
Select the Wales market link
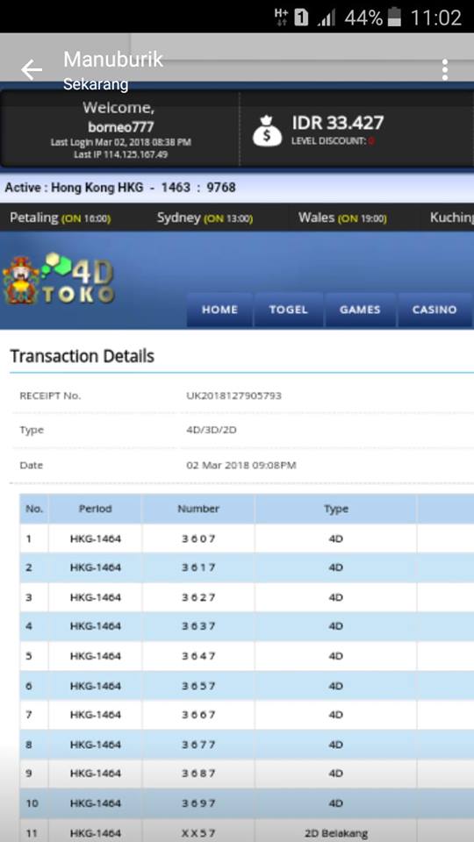click(342, 218)
